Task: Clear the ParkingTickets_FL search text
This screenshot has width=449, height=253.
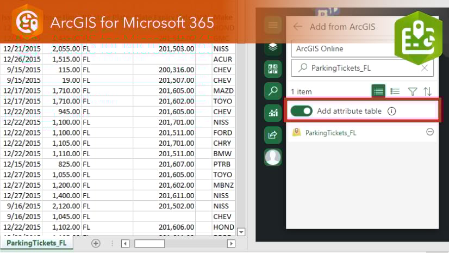Action: pos(425,68)
